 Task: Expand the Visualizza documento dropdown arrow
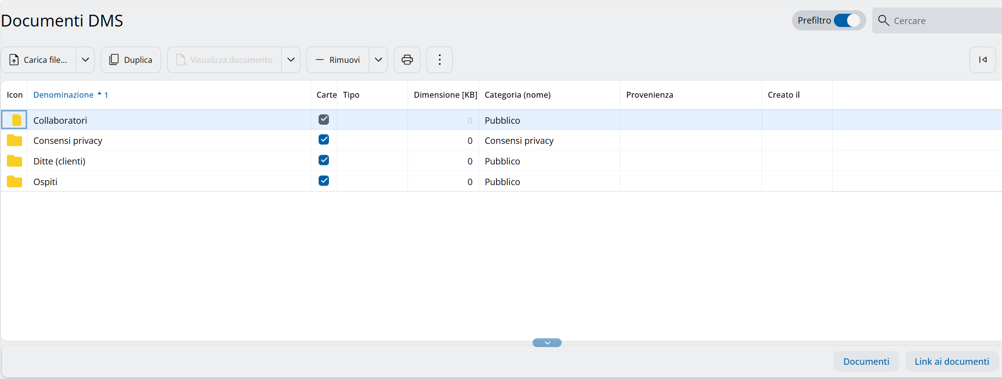[291, 60]
